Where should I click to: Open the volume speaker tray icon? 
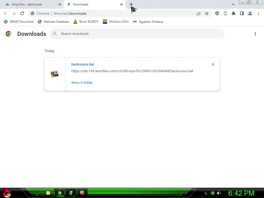click(x=219, y=193)
